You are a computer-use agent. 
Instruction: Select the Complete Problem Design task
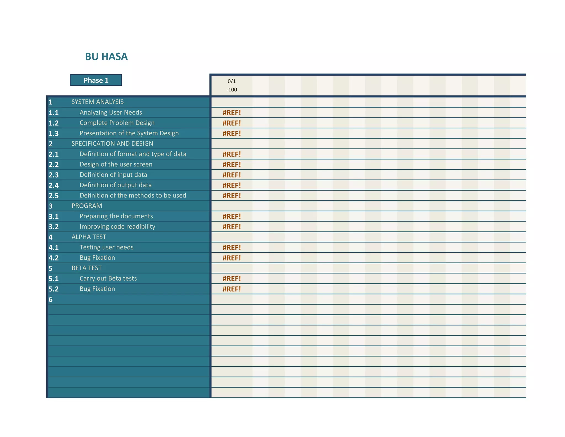pos(117,123)
